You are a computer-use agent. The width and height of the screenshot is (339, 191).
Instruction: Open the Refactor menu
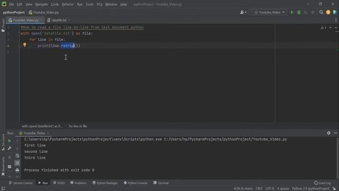68,4
